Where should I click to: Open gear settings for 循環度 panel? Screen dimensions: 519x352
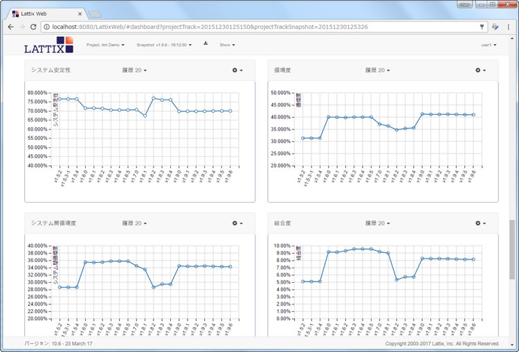point(480,70)
